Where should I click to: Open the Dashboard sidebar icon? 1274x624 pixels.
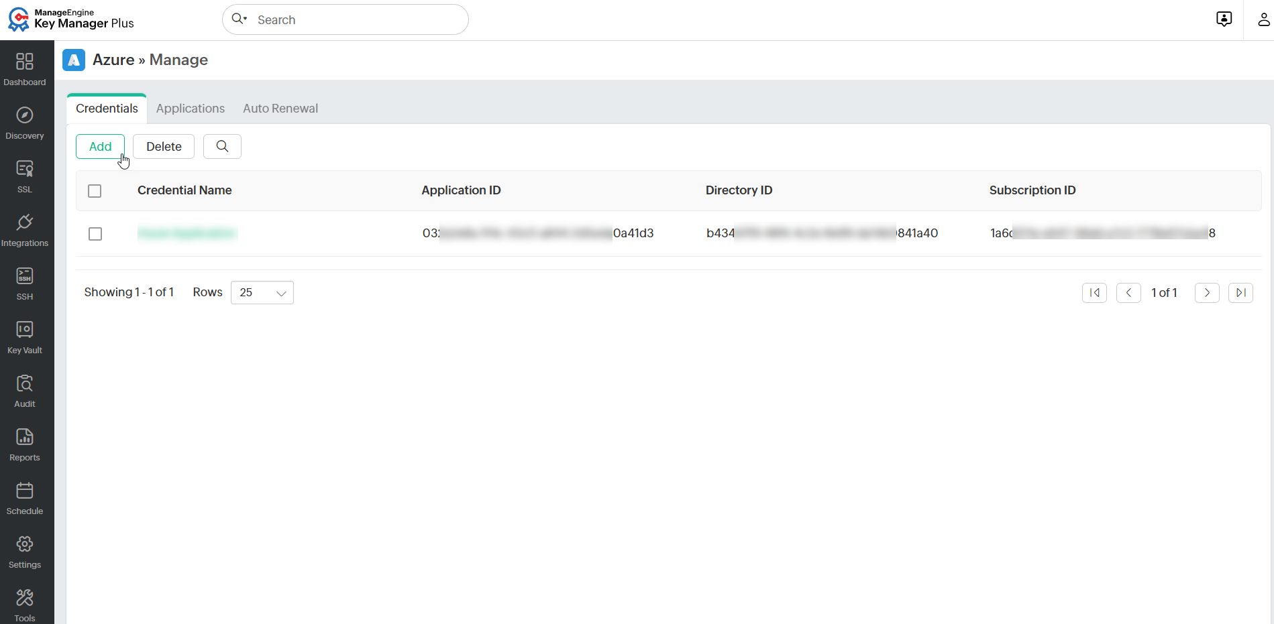[25, 69]
